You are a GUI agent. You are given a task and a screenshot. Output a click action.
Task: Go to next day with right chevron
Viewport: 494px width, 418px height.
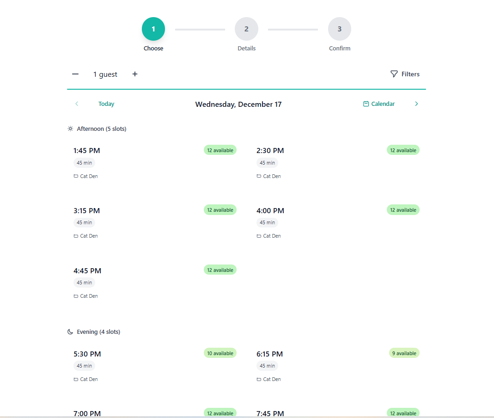(416, 104)
